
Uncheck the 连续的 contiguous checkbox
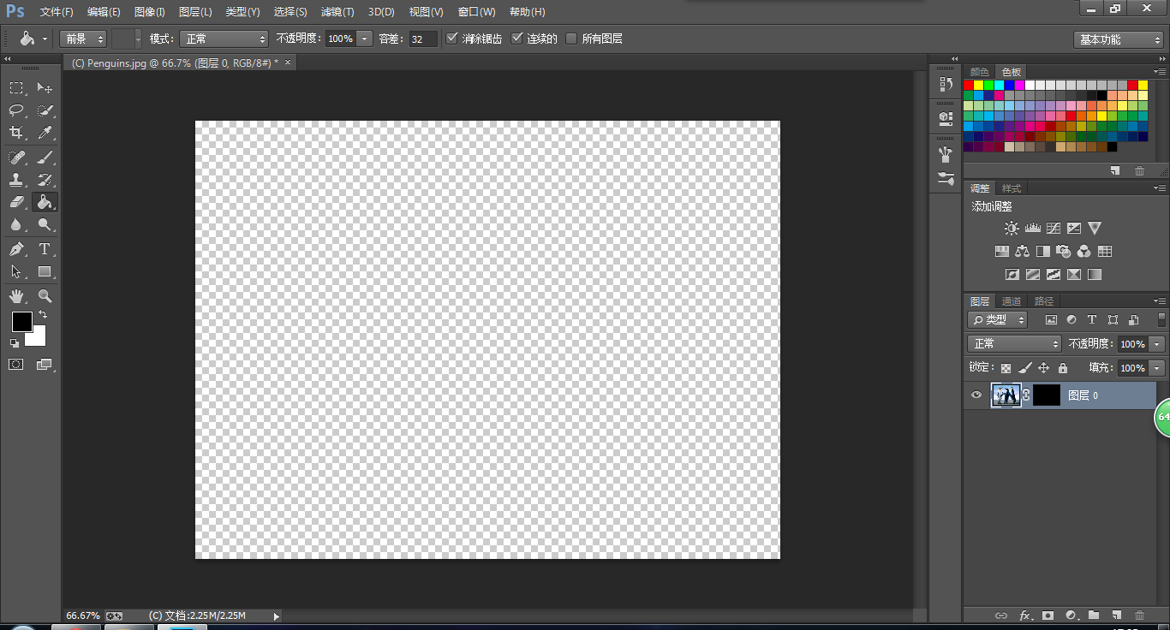(516, 39)
